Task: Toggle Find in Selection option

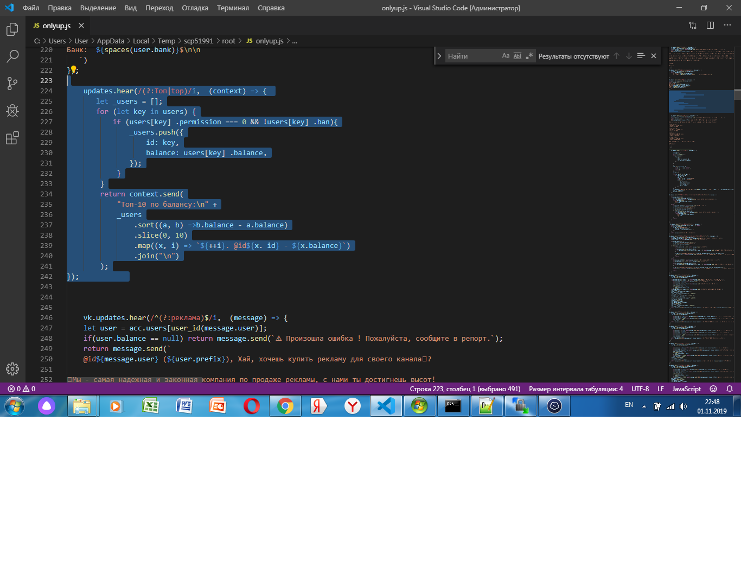Action: 641,56
